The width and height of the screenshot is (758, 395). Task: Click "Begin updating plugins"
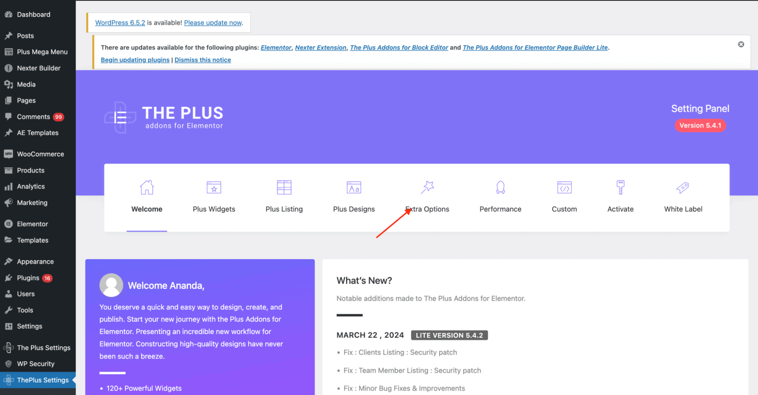[x=135, y=59]
